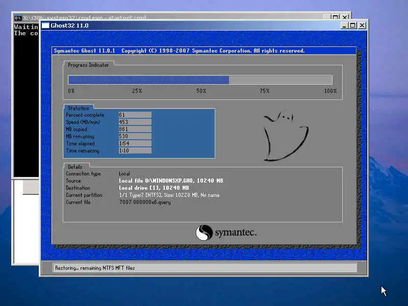Click the 75% progress marker label
The width and height of the screenshot is (408, 306).
[x=264, y=91]
